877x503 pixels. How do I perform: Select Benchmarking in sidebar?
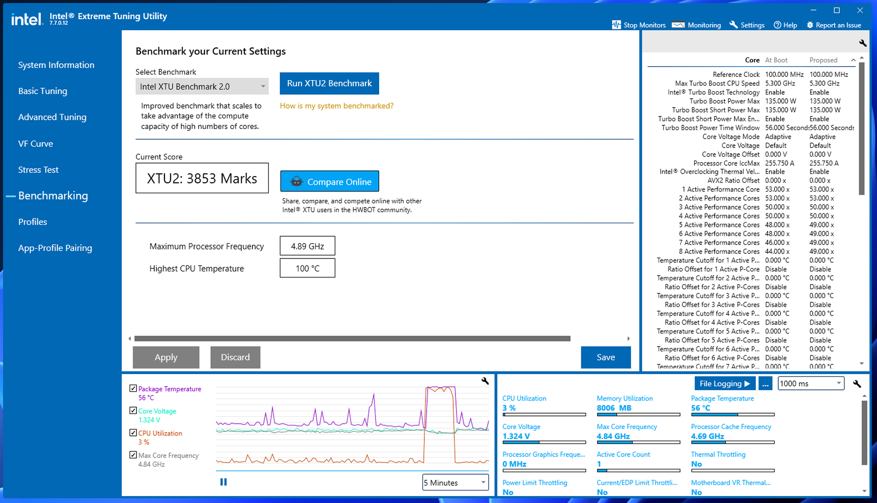pos(53,196)
